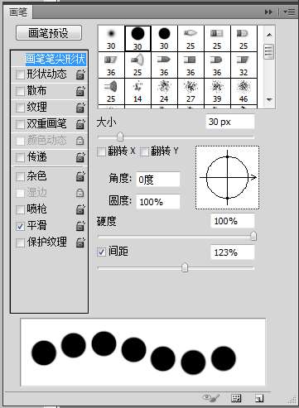Toggle the lock icon next to 传递
Image resolution: width=299 pixels, height=408 pixels.
pos(80,157)
